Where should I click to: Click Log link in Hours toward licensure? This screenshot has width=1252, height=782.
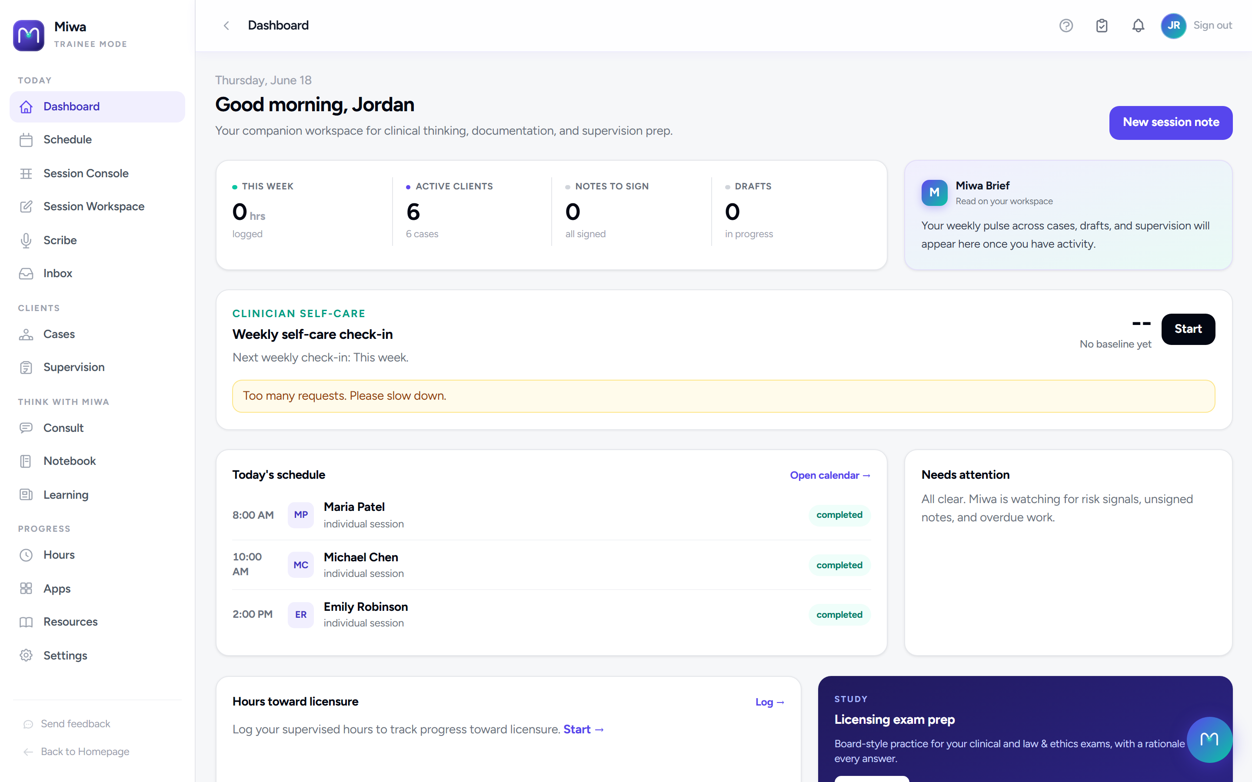[x=770, y=702]
